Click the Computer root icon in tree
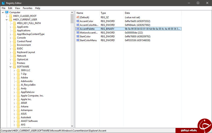The height and width of the screenshot is (133, 212). (7, 12)
